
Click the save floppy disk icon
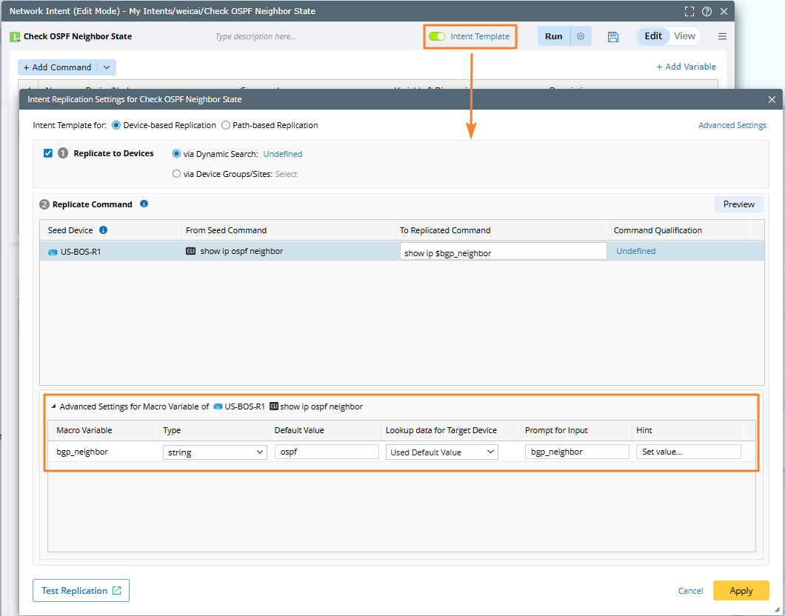[x=612, y=36]
